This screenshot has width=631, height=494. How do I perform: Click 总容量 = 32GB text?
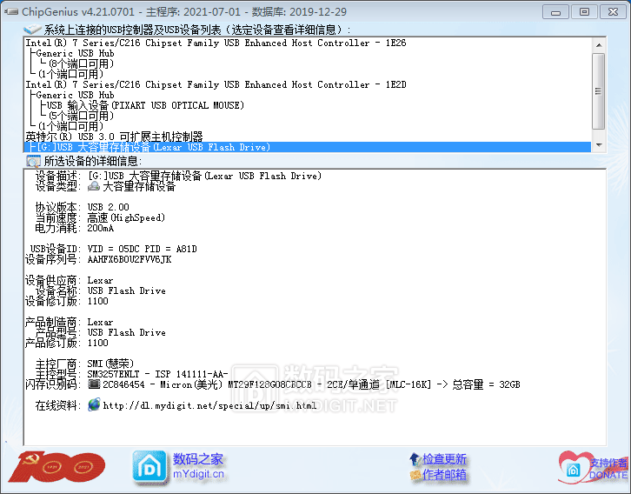tap(486, 384)
